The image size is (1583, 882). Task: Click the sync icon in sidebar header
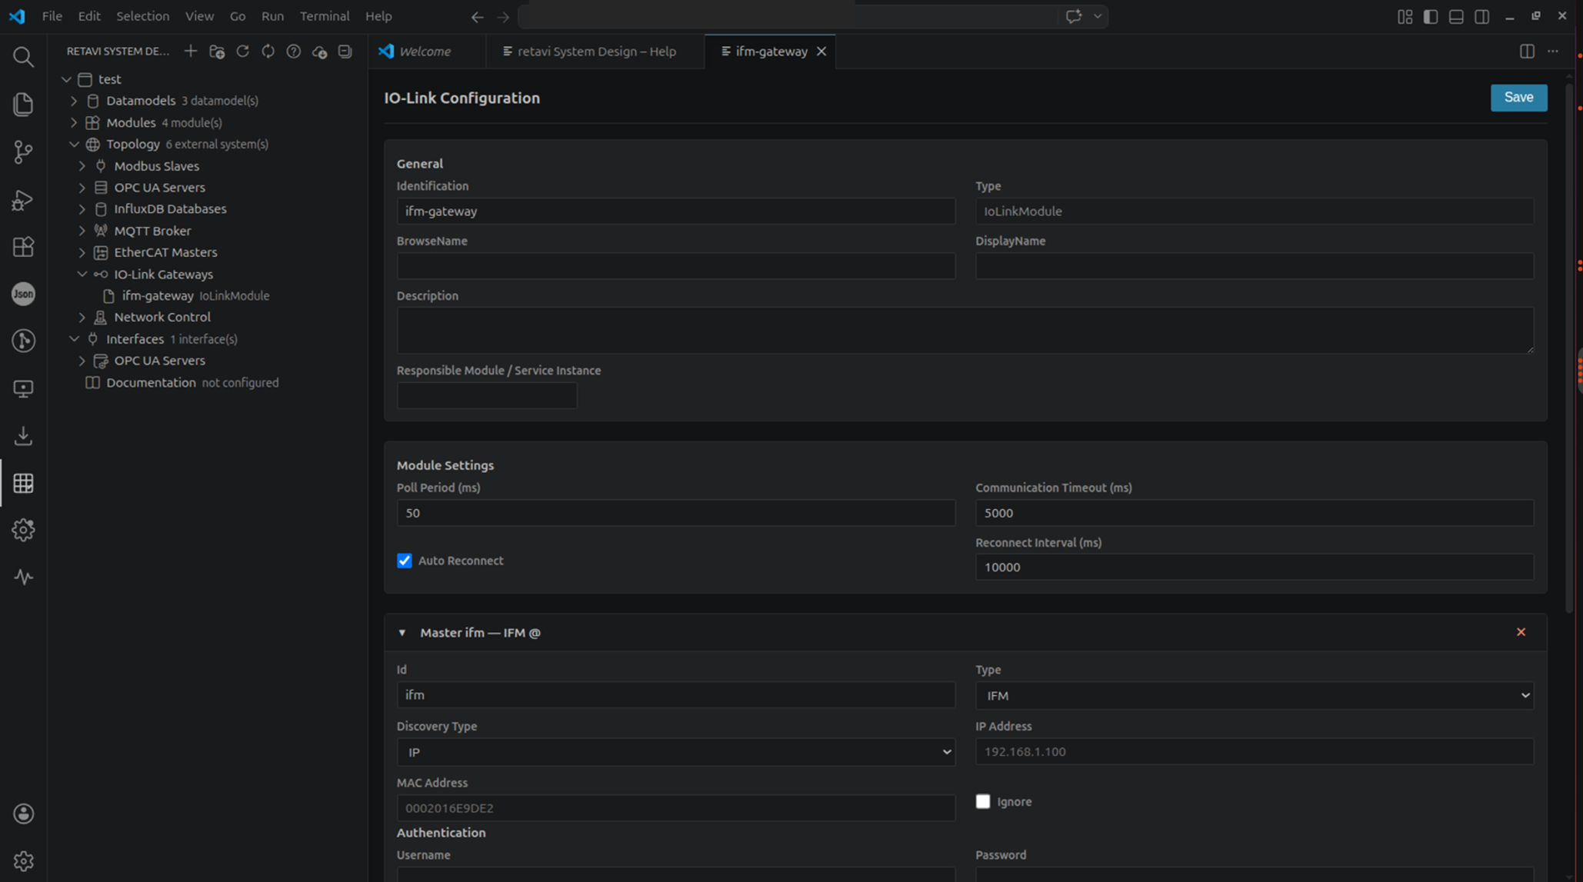point(268,51)
